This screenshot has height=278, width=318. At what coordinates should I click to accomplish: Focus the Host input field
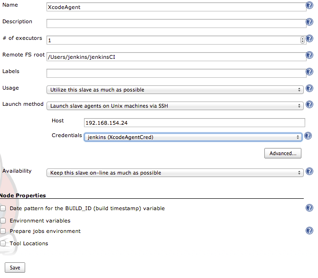[x=194, y=122]
